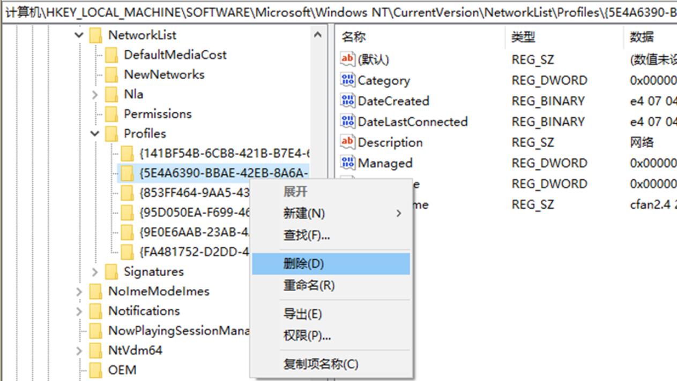This screenshot has width=677, height=381.
Task: Click the Description string value icon
Action: pyautogui.click(x=348, y=142)
